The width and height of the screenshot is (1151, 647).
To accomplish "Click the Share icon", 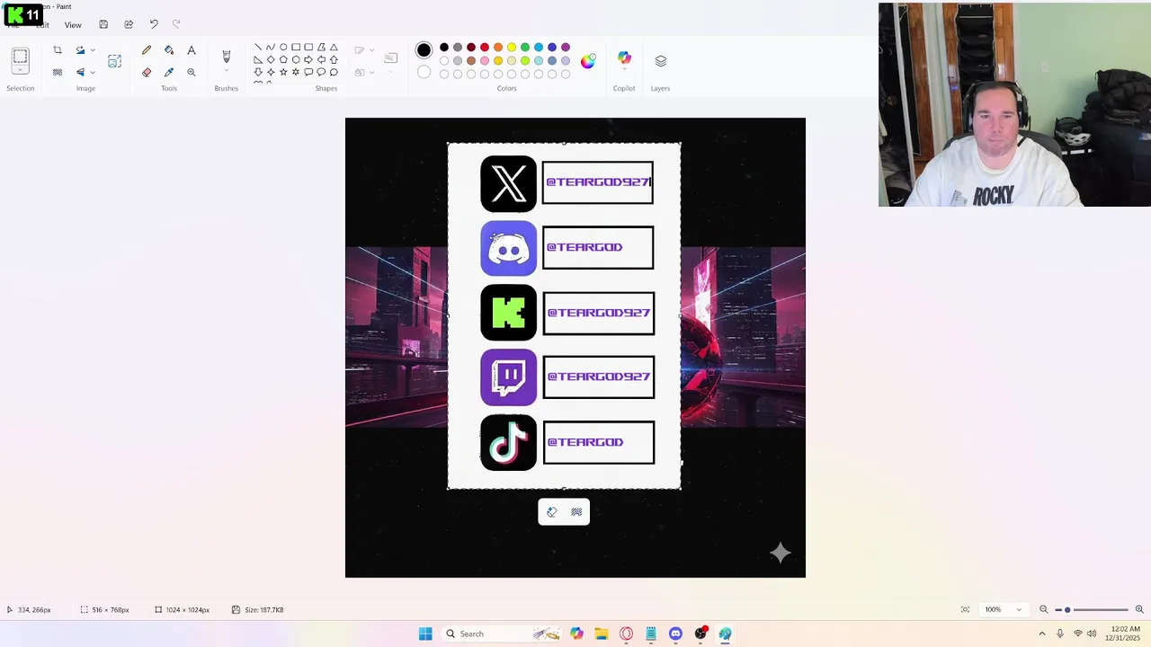I will 129,24.
